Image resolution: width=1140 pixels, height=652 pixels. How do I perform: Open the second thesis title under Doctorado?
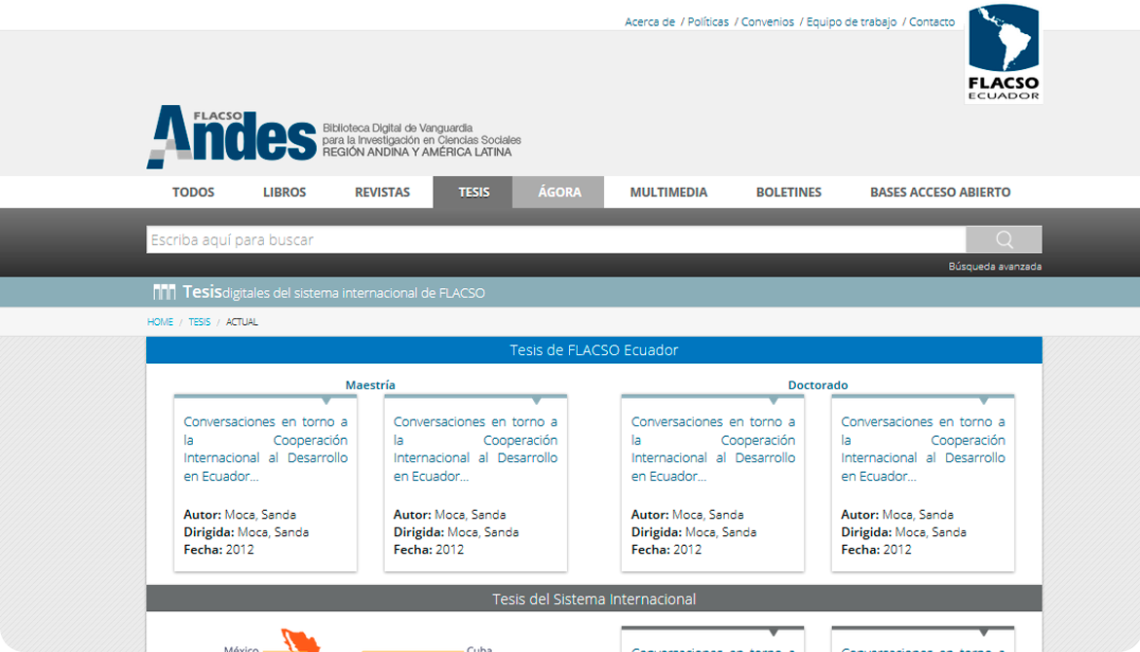[924, 449]
